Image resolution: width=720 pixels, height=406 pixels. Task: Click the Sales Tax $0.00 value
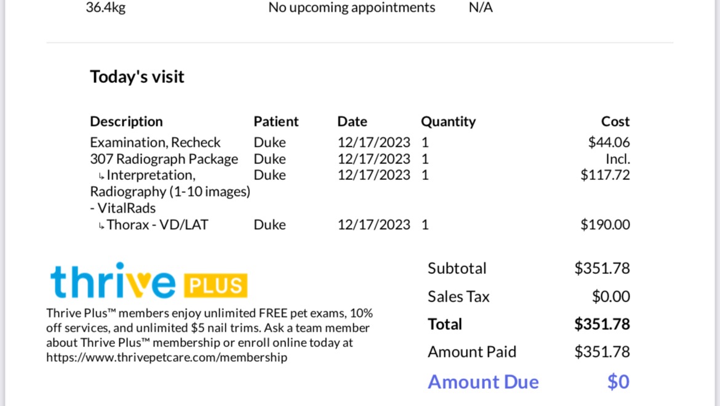610,297
